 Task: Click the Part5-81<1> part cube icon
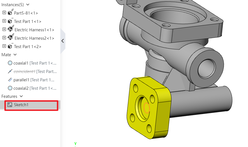pyautogui.click(x=10, y=13)
